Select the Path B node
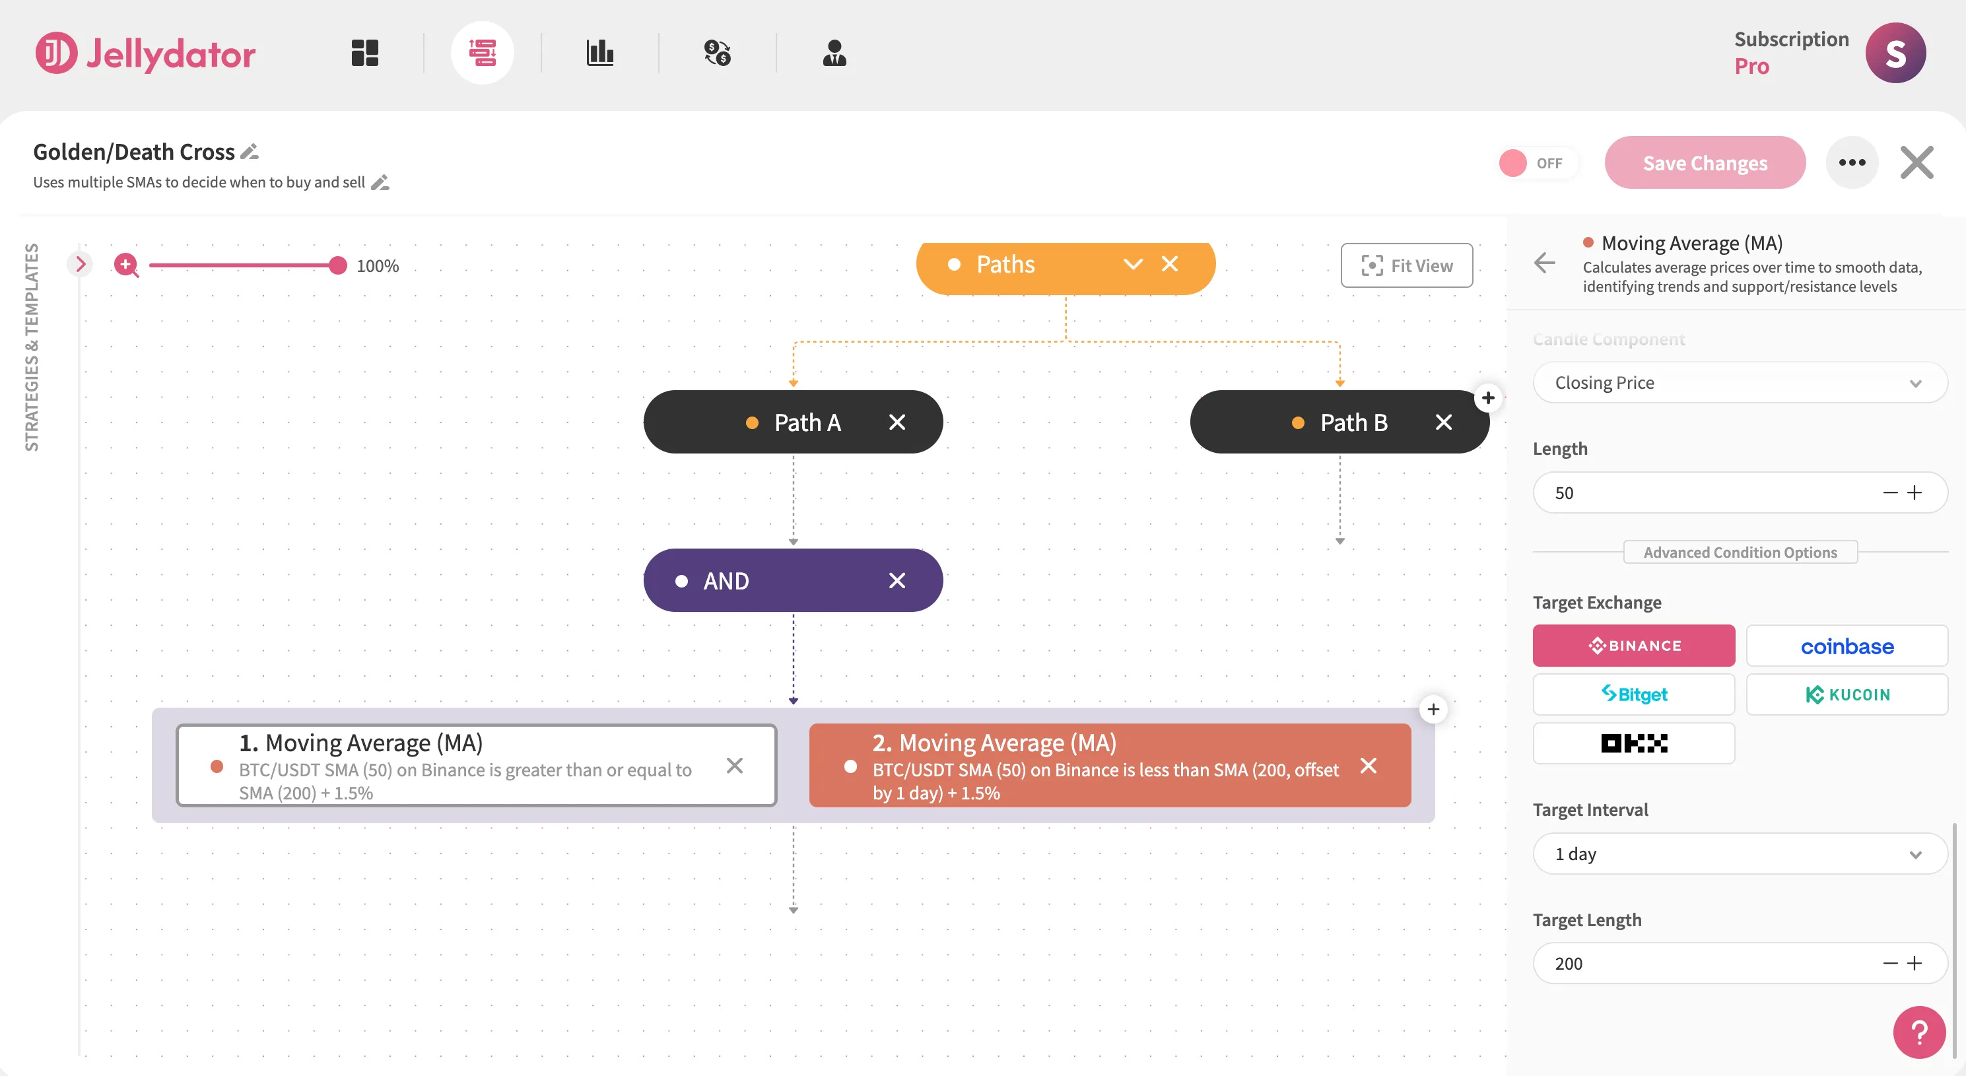 pos(1339,422)
